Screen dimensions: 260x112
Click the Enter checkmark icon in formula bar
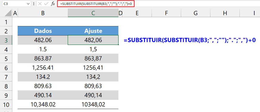[46, 4]
